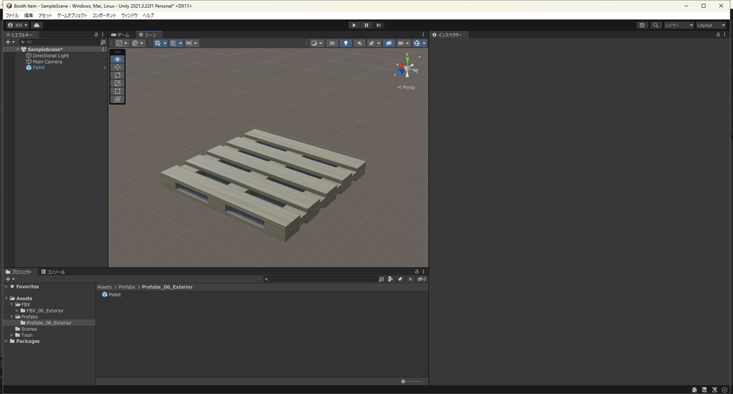The height and width of the screenshot is (394, 733).
Task: Open the Layout dropdown
Action: [711, 25]
